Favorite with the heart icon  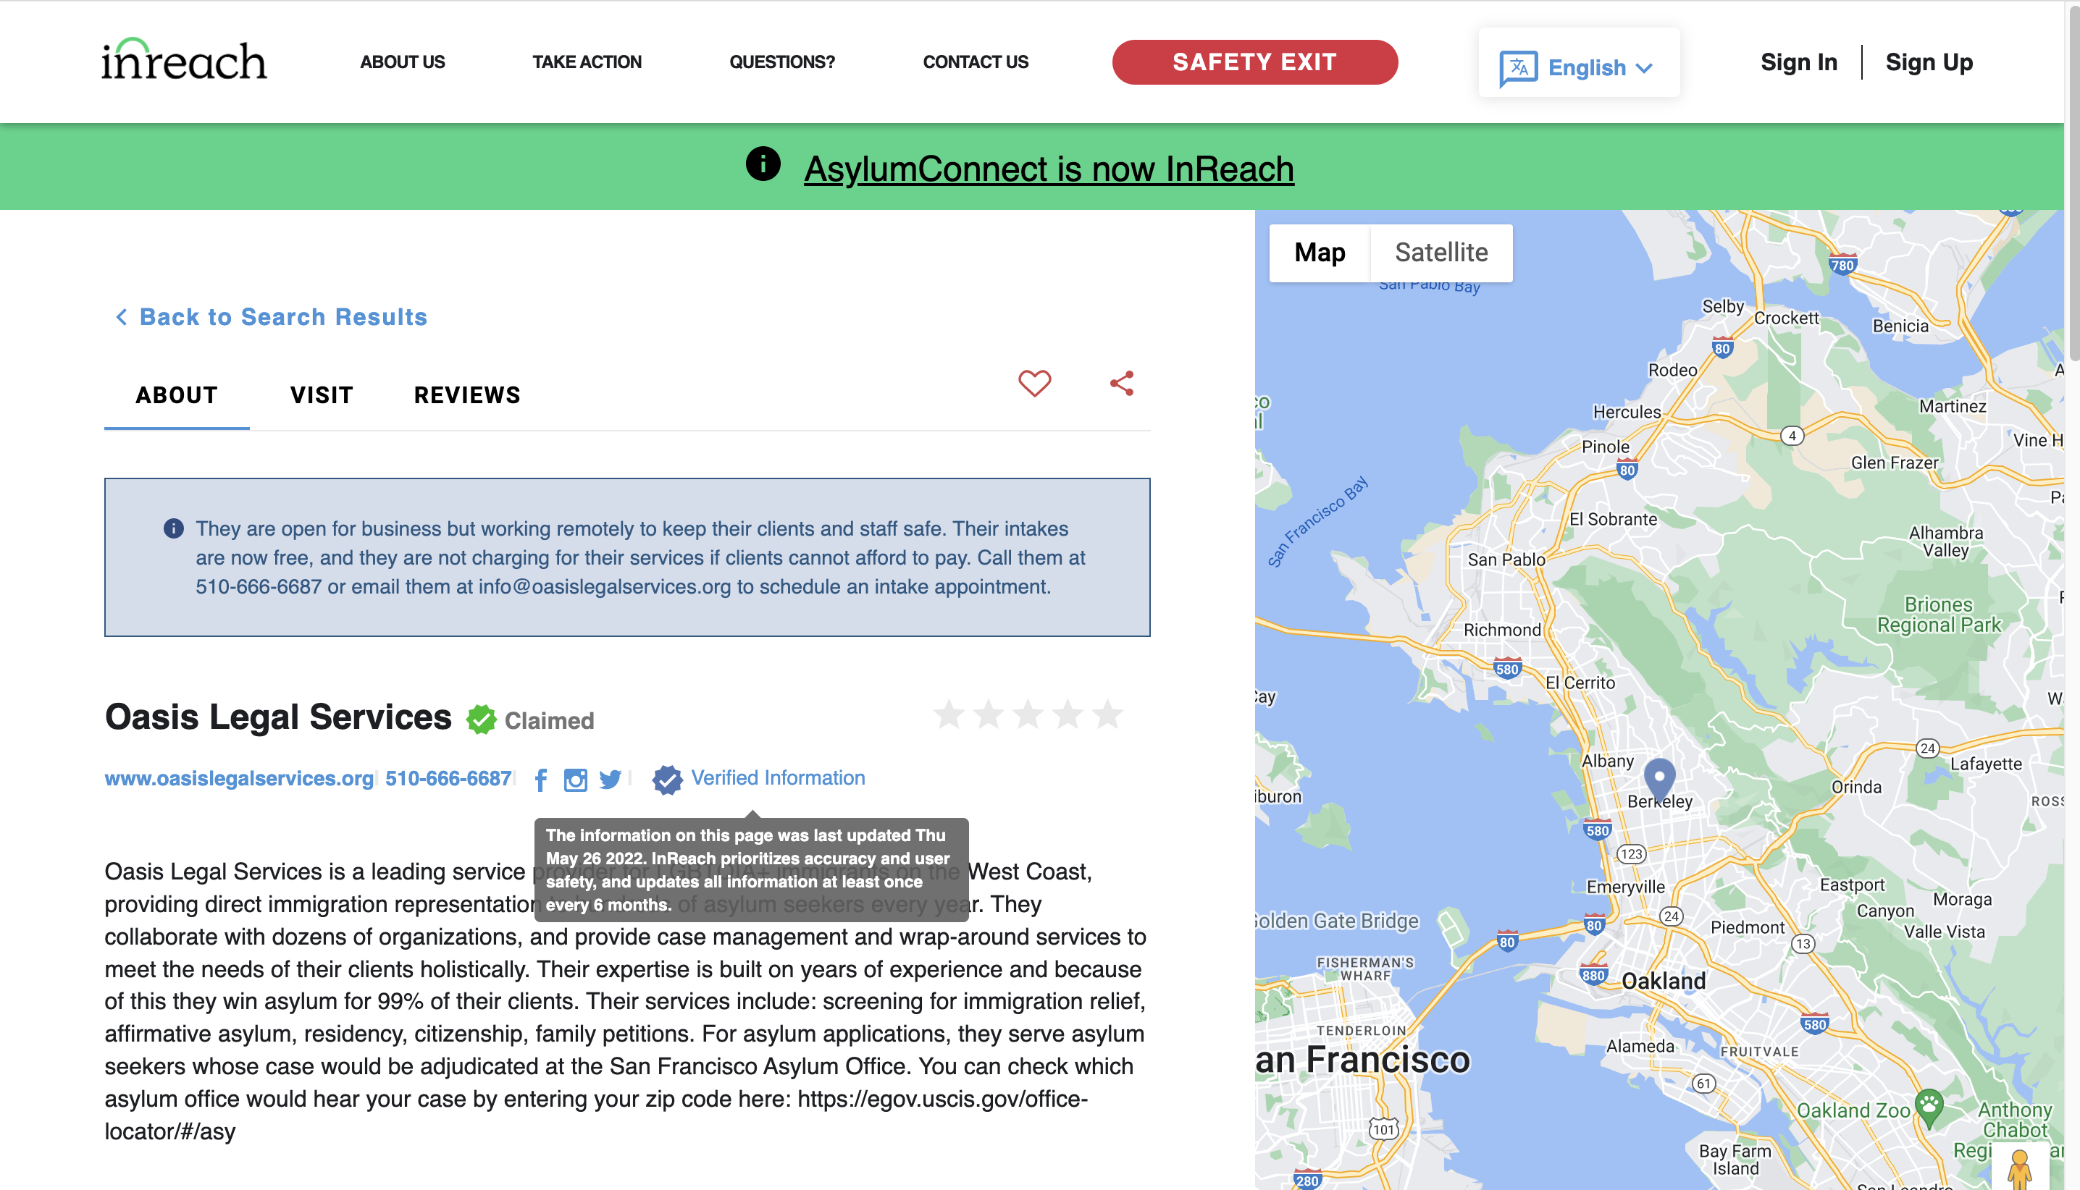coord(1034,382)
